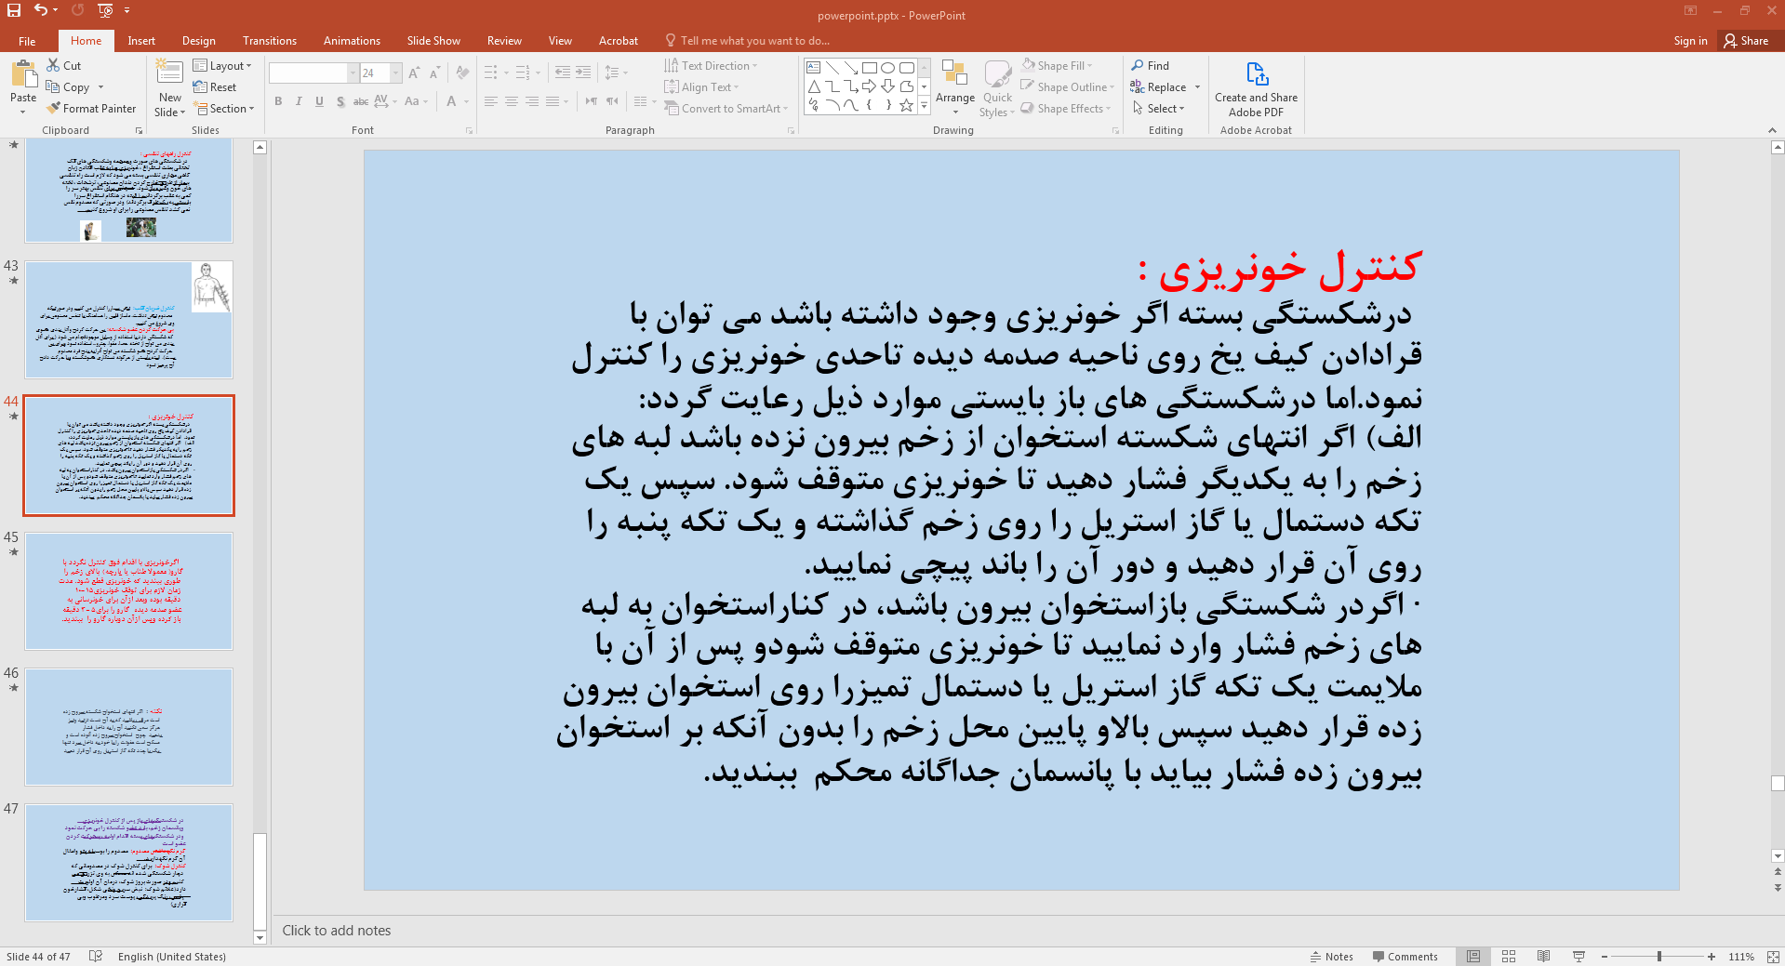
Task: Click zoom out minus button
Action: click(x=1605, y=956)
